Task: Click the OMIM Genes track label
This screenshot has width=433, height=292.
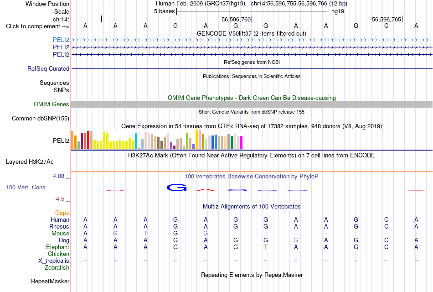Action: (x=52, y=104)
